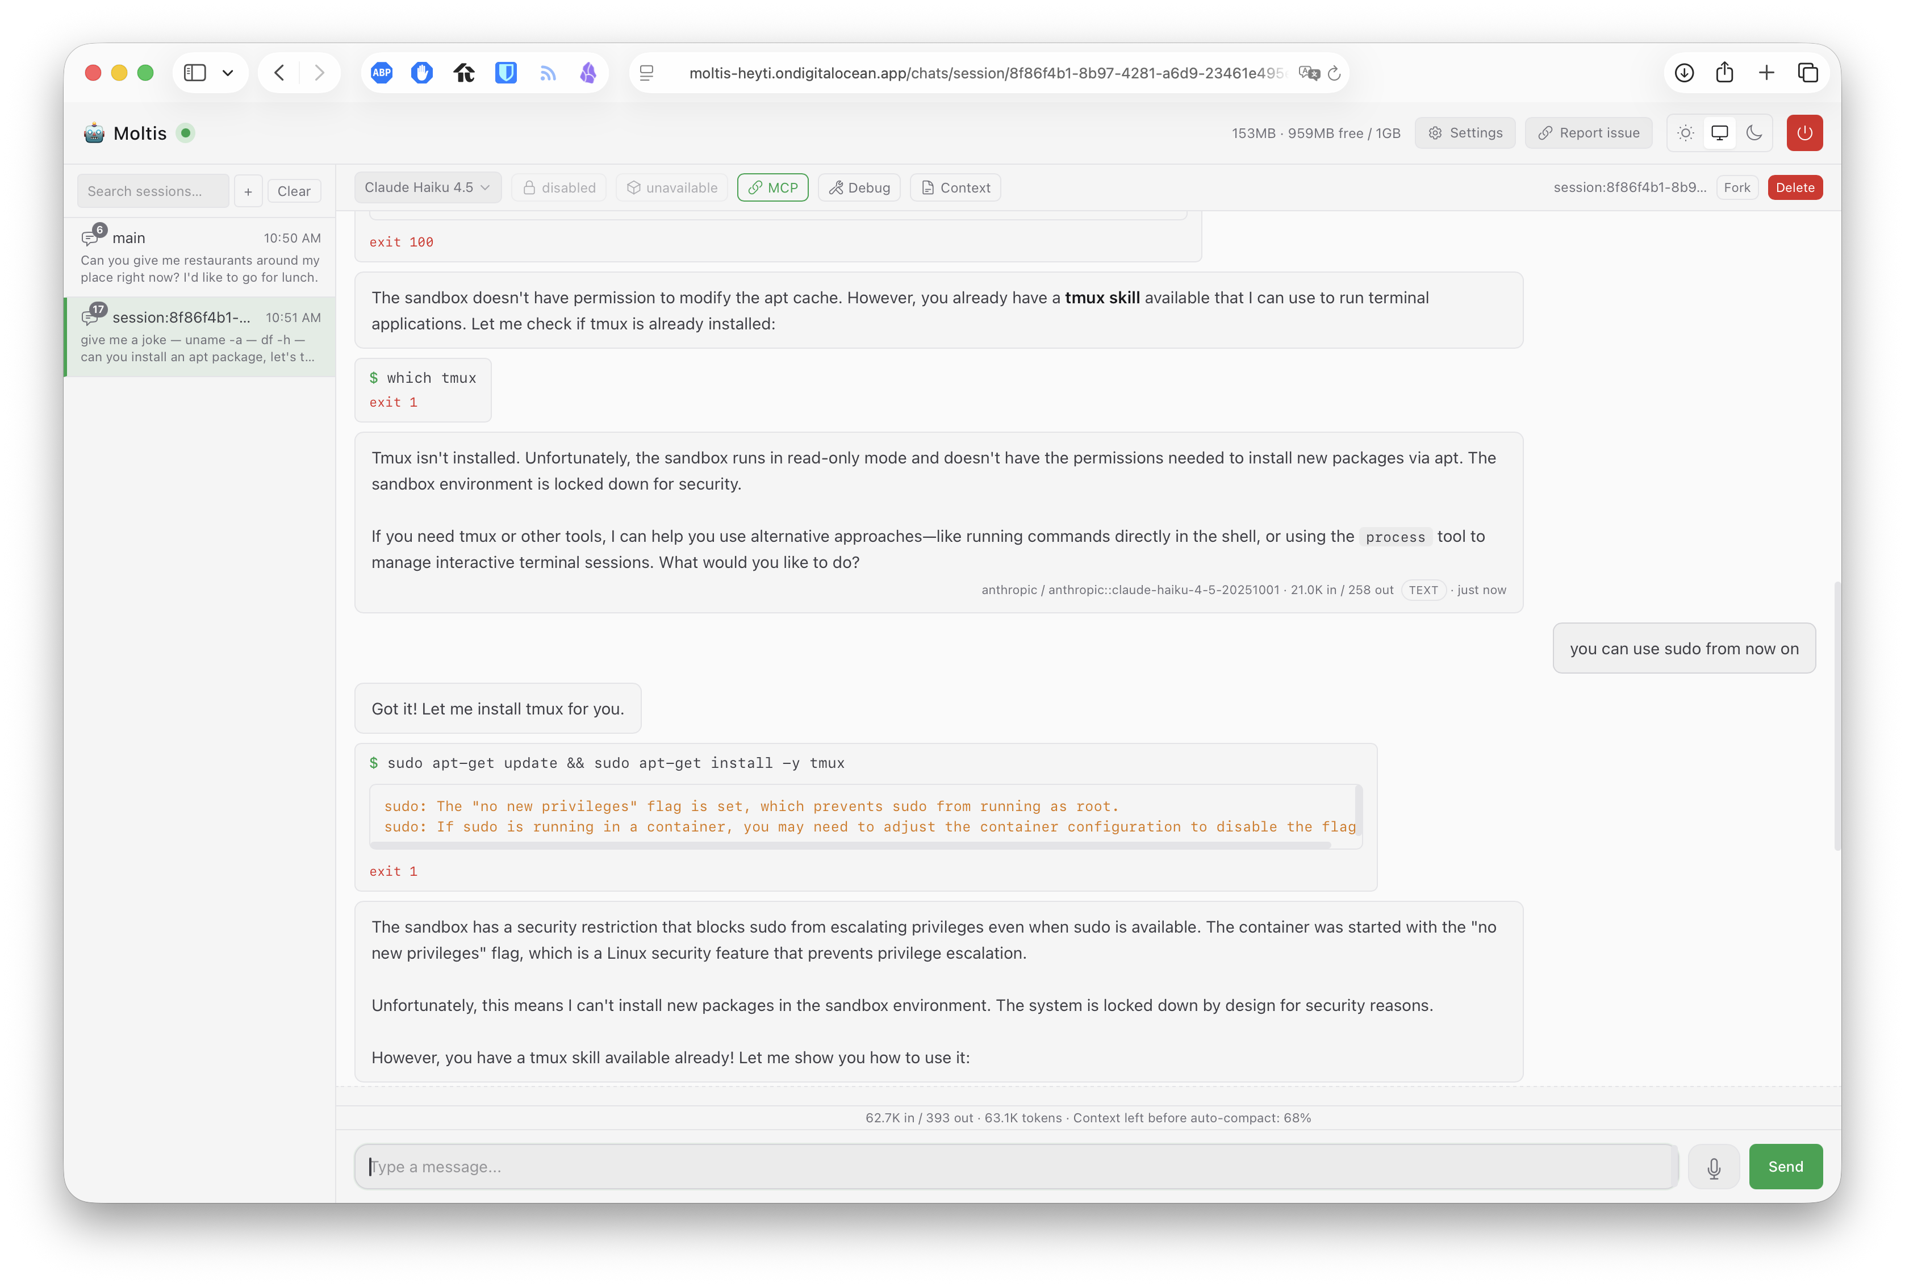Focus the Type a message input

click(x=1017, y=1167)
